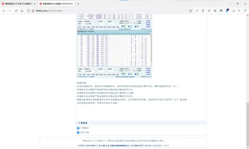
Task: Click the extension icon left of overflow
Action: (233, 11)
